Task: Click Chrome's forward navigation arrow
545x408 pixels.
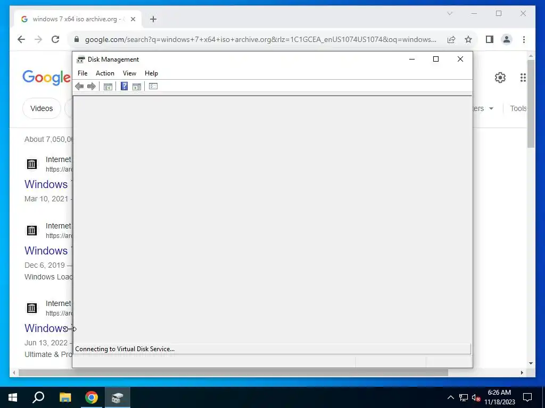Action: coord(38,39)
